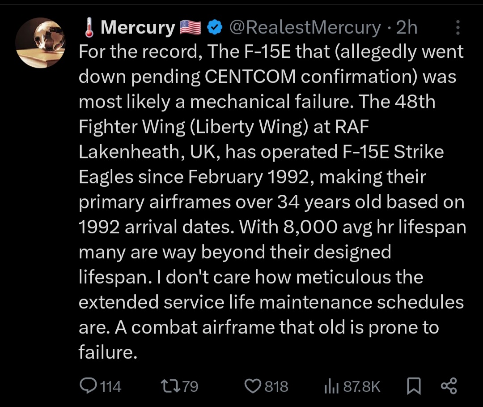Click the final word "failure." in the tweet
Image resolution: width=483 pixels, height=407 pixels.
(108, 352)
